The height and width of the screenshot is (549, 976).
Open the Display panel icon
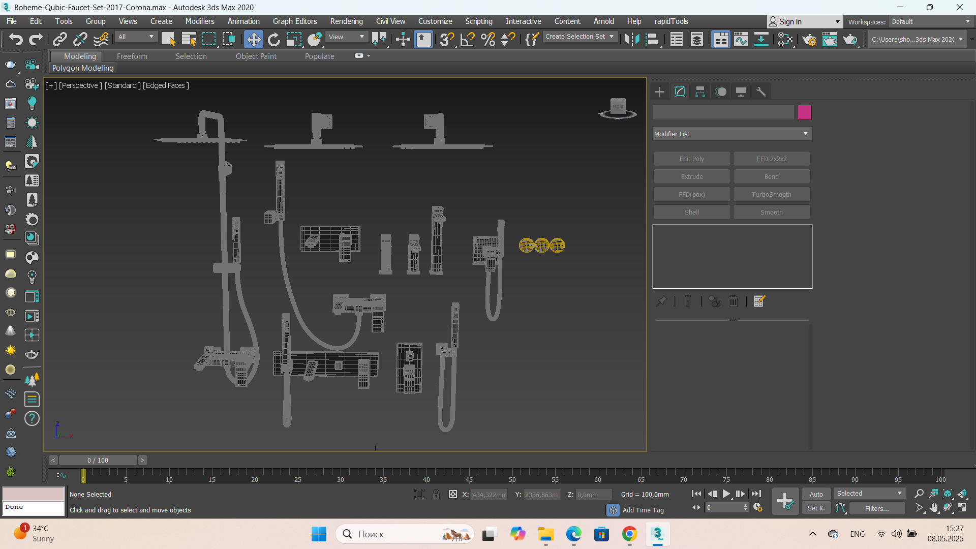click(741, 91)
